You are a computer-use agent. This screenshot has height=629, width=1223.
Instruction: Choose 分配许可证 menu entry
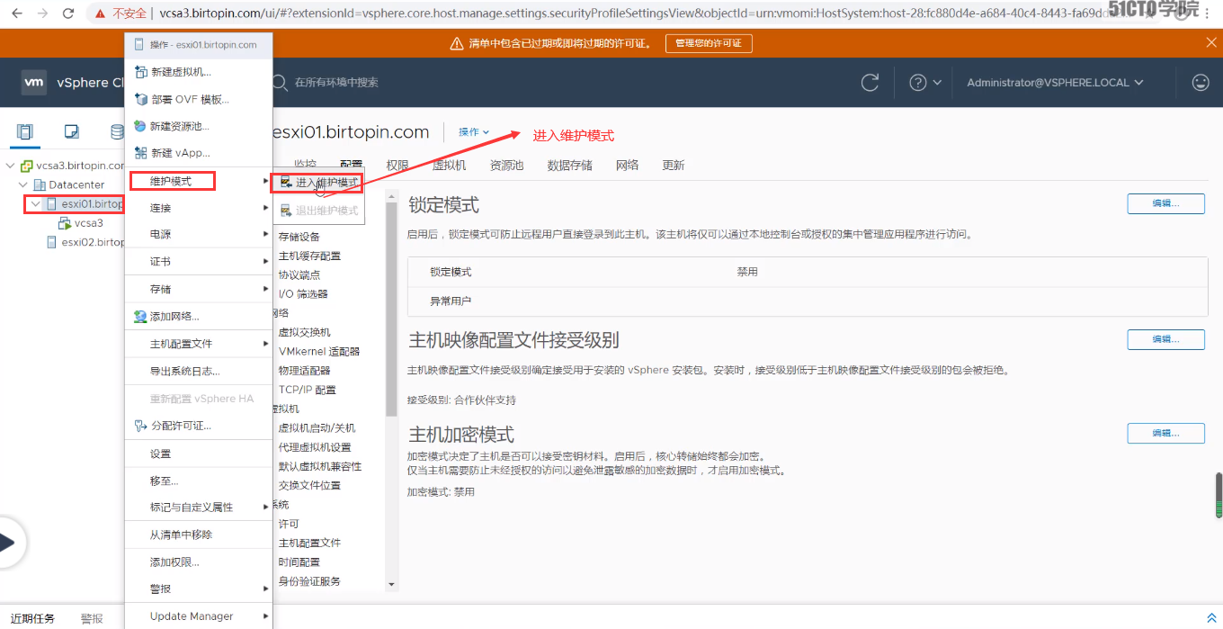point(198,426)
